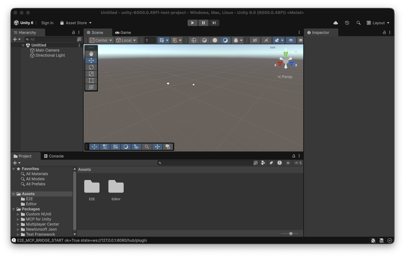Switch to the Console tab

[x=54, y=156]
